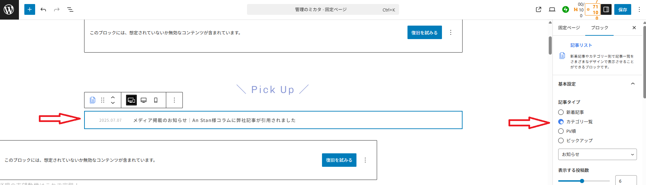Open the お知らせ category dropdown
This screenshot has width=646, height=185.
[597, 154]
